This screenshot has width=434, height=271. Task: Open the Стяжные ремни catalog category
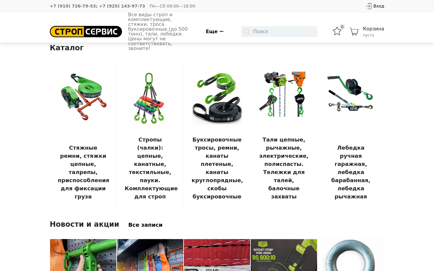(x=83, y=172)
